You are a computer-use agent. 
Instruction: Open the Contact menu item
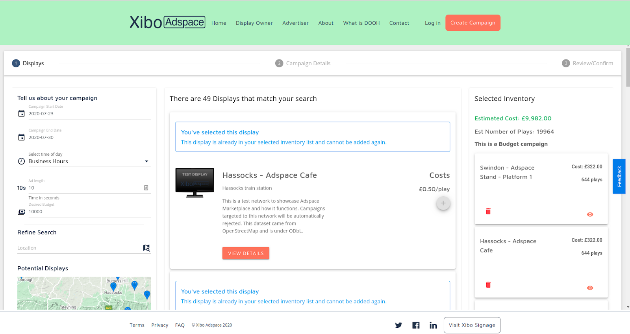click(x=399, y=23)
